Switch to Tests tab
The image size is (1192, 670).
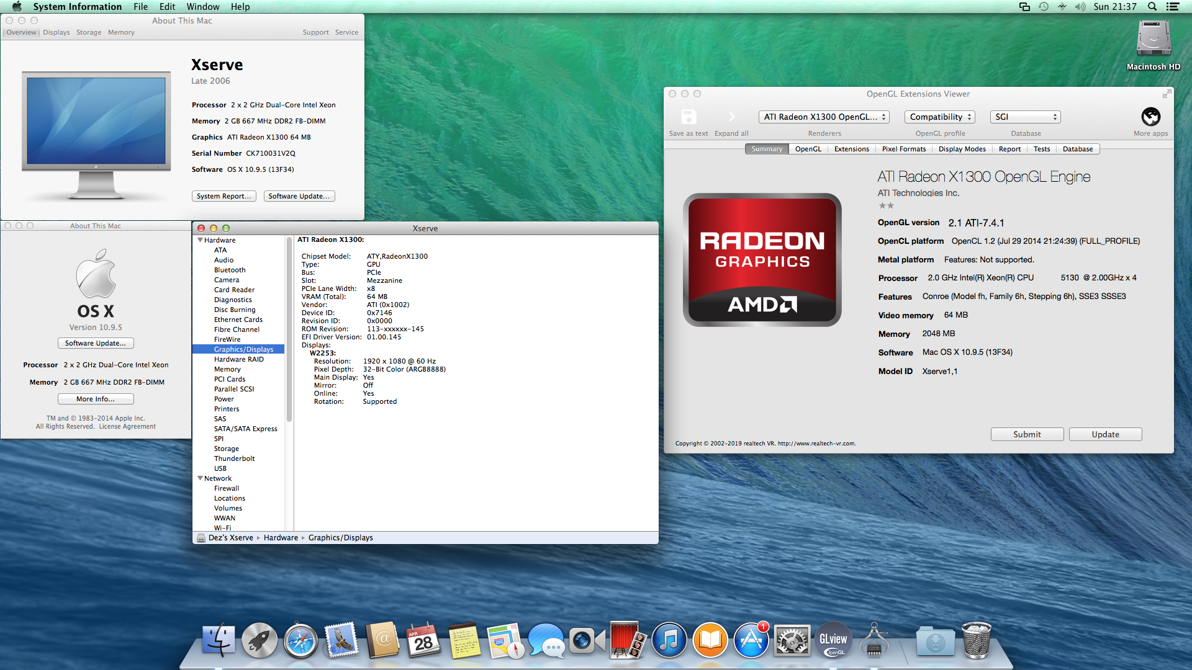pos(1042,149)
